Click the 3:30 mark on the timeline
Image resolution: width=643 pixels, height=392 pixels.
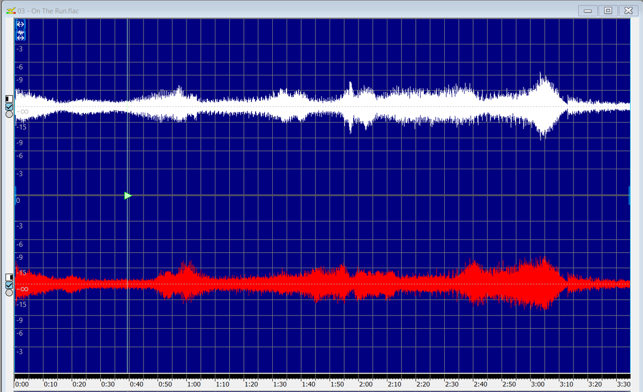pyautogui.click(x=623, y=384)
